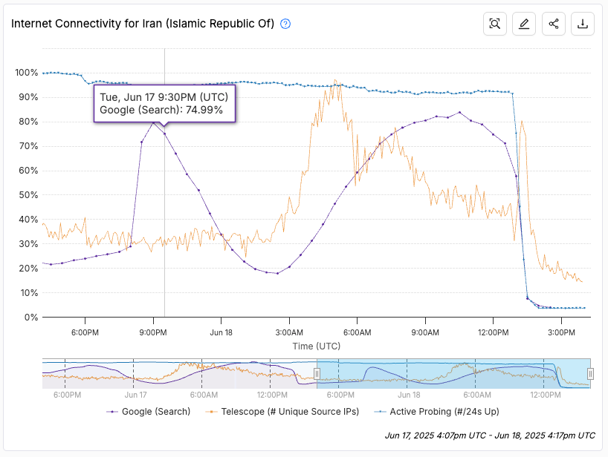Click the shaded selection in the minimap
This screenshot has height=457, width=608.
click(453, 374)
